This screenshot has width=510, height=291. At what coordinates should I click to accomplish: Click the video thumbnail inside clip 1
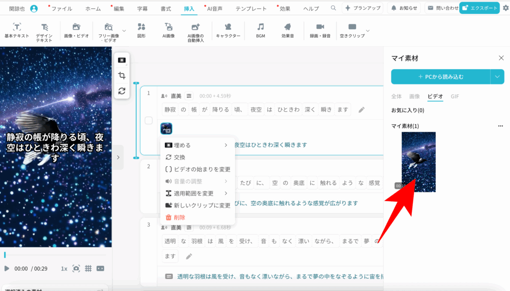coord(166,129)
